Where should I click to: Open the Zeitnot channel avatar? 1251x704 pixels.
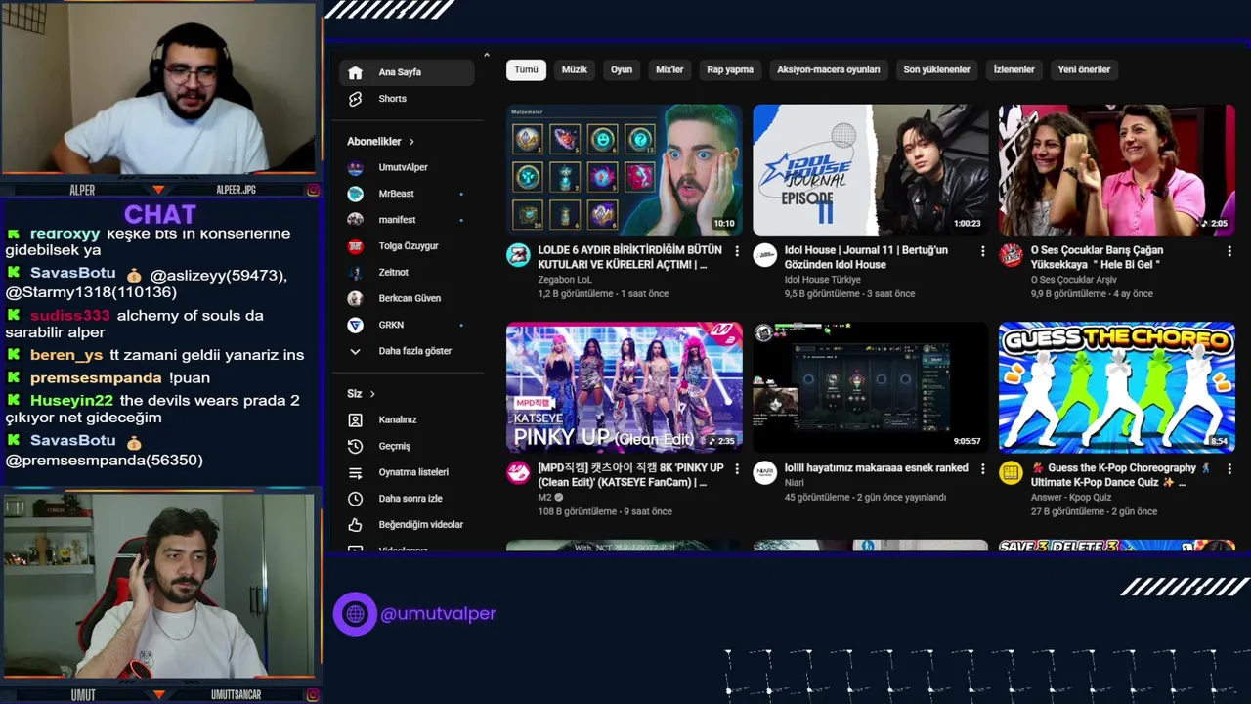[x=356, y=273]
